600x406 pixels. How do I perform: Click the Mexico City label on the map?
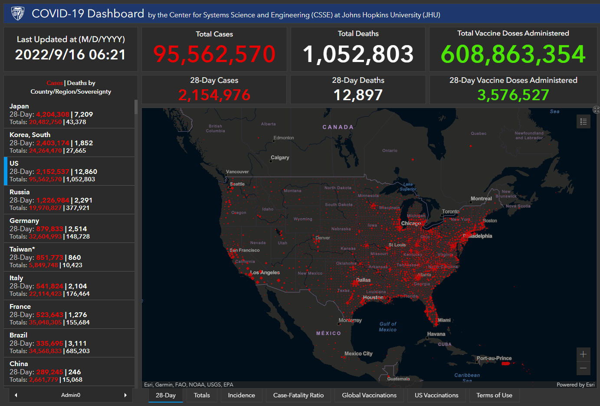tap(358, 354)
